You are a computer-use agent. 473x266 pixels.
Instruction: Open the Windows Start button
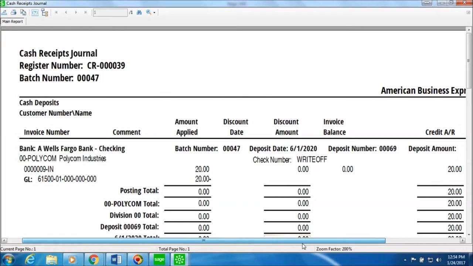click(8, 260)
